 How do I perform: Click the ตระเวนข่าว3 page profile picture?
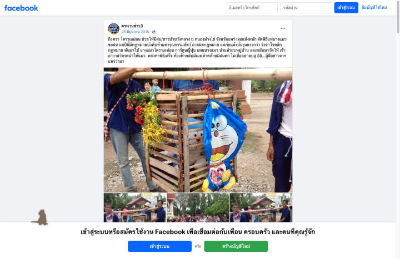113,28
